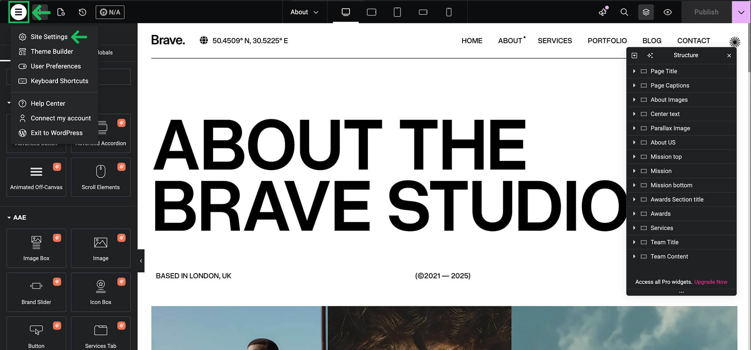Open the History clock icon
The width and height of the screenshot is (751, 350).
(82, 12)
